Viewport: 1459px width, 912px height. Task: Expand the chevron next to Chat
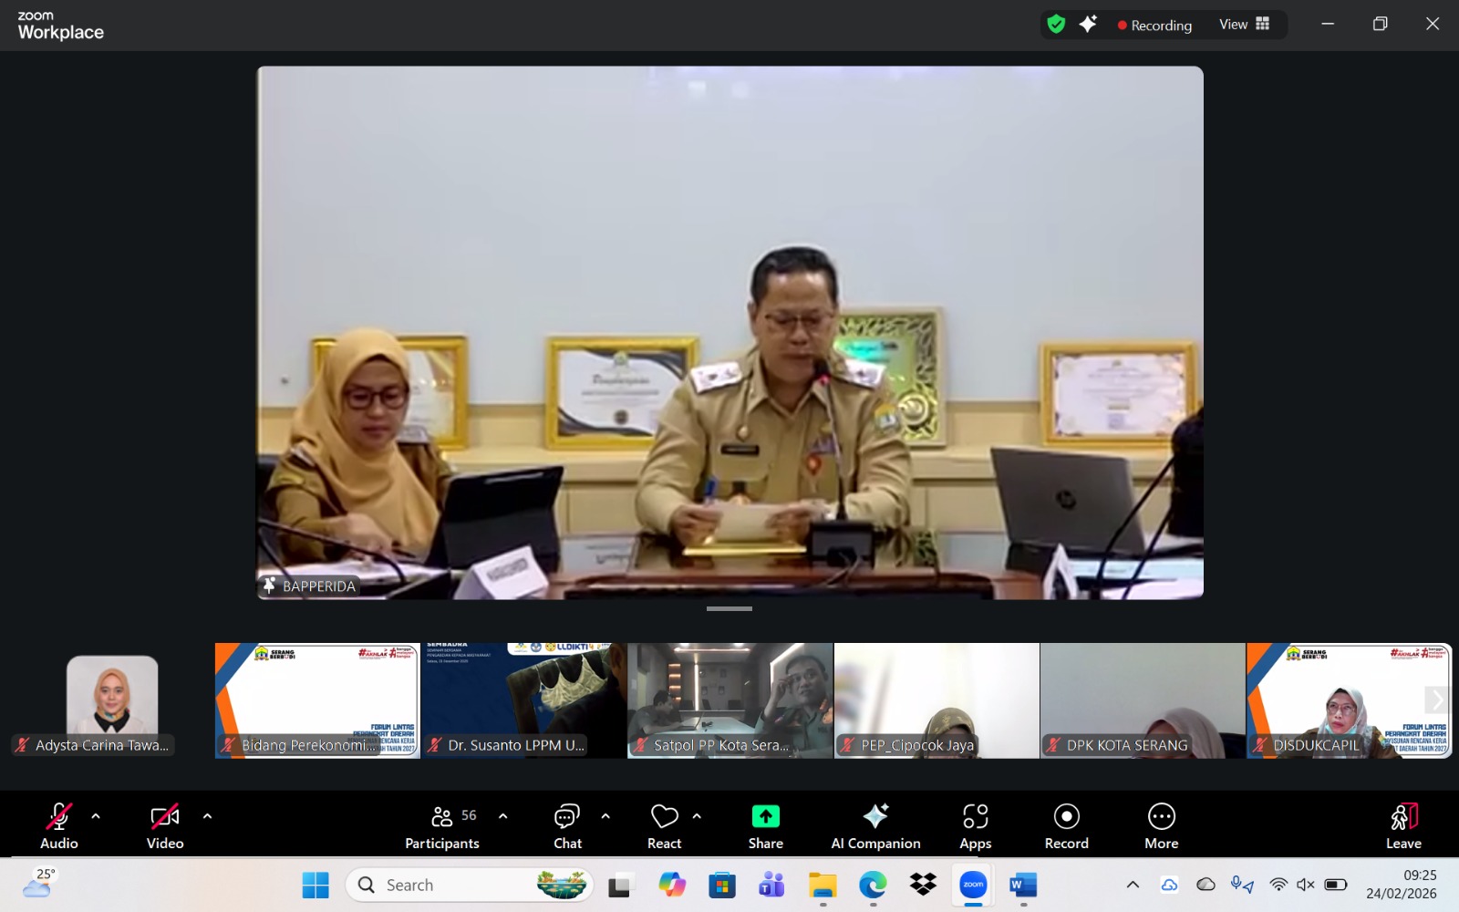tap(605, 816)
